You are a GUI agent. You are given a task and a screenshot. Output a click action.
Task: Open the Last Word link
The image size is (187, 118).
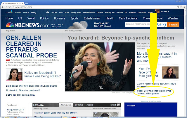tap(141, 12)
